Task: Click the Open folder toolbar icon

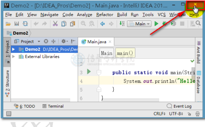Action: (8, 24)
